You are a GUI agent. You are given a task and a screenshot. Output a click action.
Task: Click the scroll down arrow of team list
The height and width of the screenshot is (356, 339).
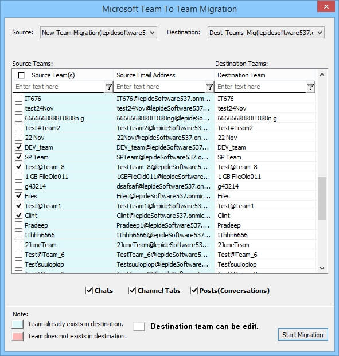click(x=322, y=268)
